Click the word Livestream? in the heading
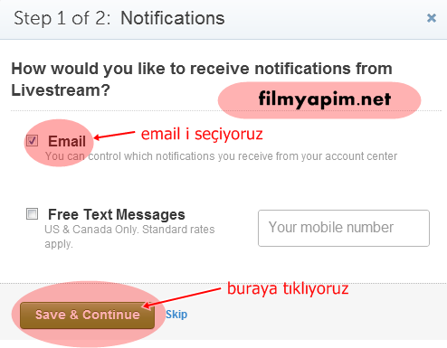The width and height of the screenshot is (447, 348). coord(61,90)
